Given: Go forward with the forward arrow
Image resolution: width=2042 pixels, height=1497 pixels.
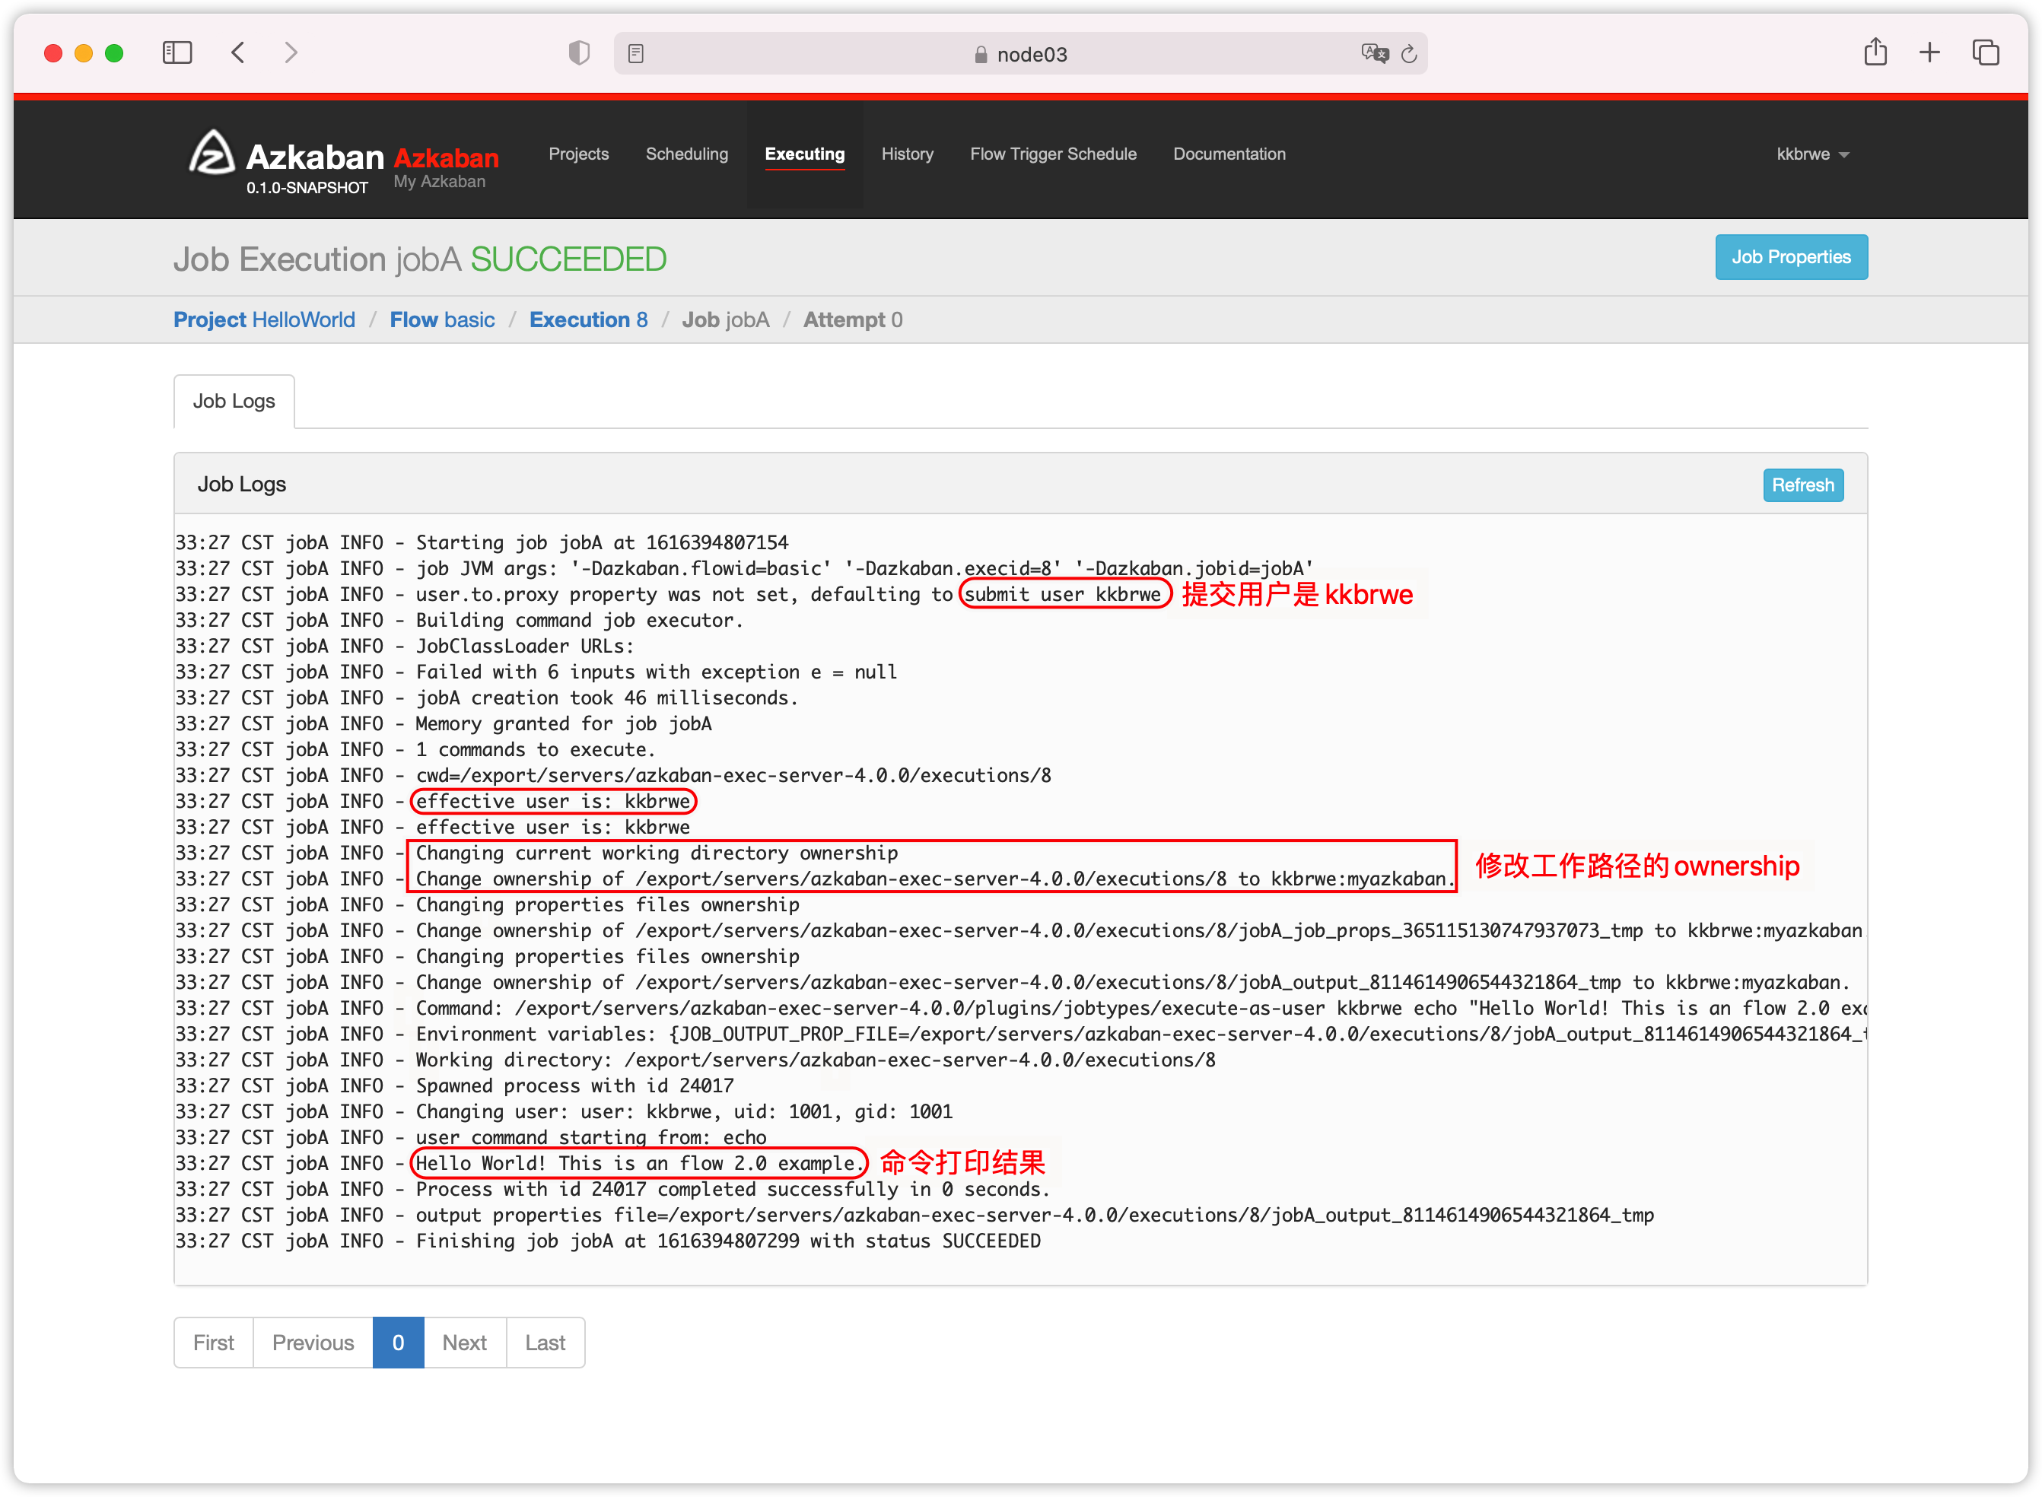Looking at the screenshot, I should coord(290,52).
